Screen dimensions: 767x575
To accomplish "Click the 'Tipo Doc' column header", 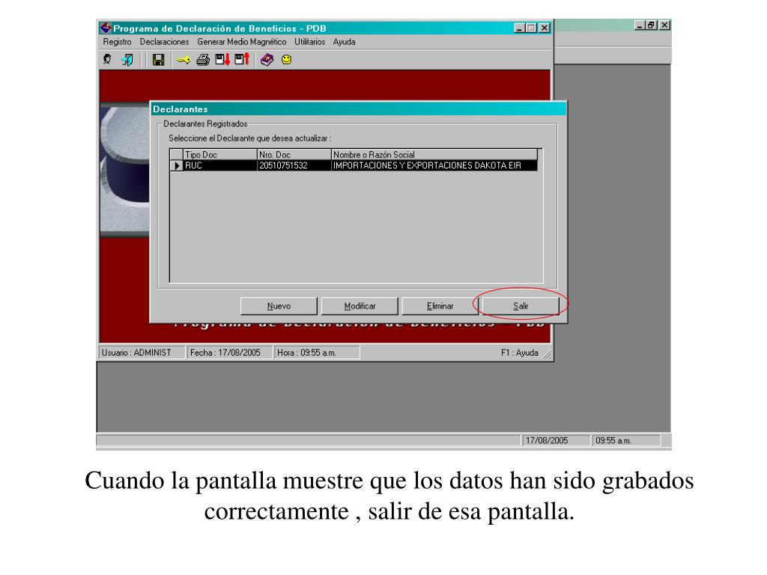I will click(220, 154).
